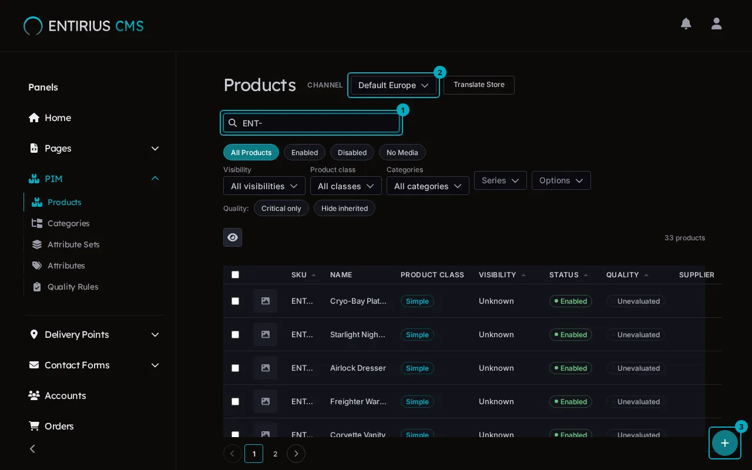The image size is (752, 470).
Task: Click image placeholder for Freighter War...
Action: click(266, 401)
